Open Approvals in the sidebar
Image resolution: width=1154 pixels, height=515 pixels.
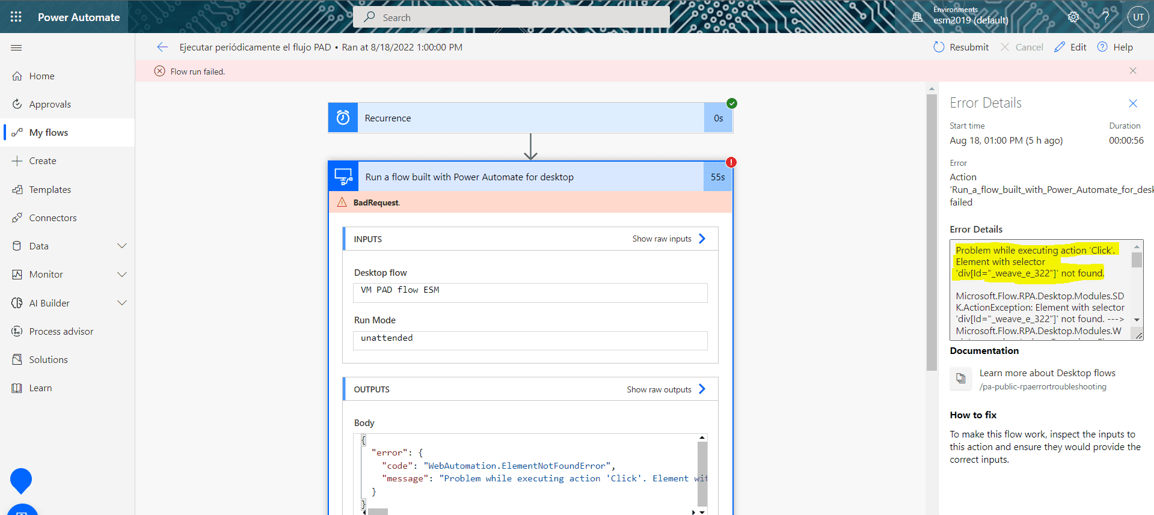[67, 104]
